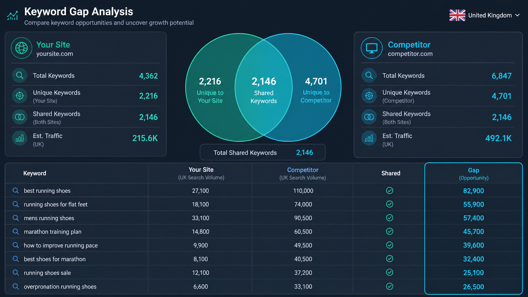Screen dimensions: 528x297
Task: Click Your Site Total Keywords magnifier icon
Action: [x=20, y=75]
